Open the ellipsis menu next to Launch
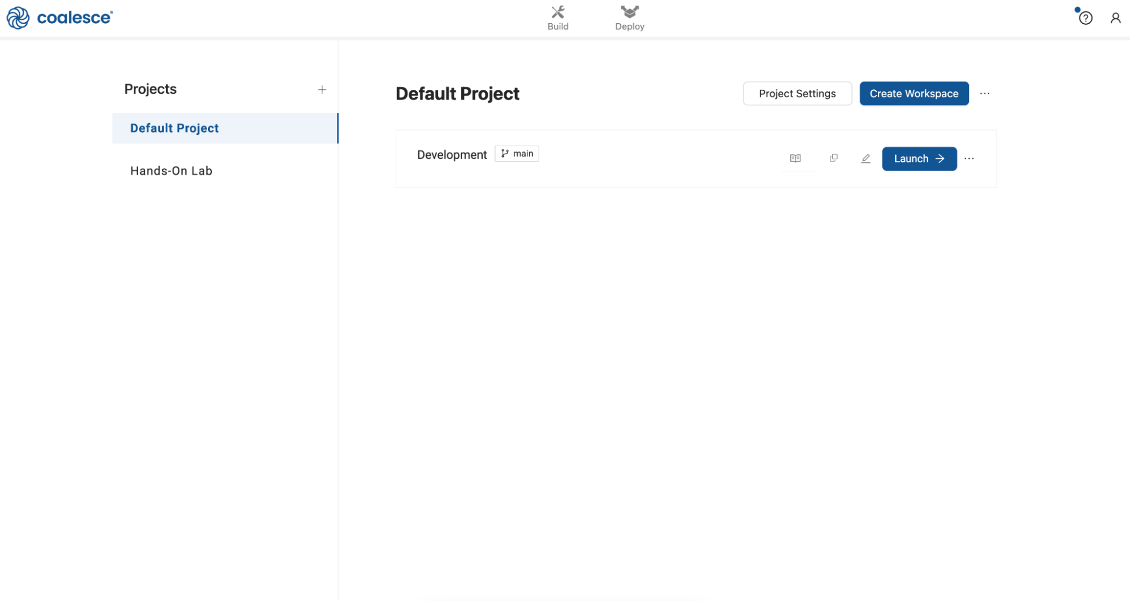Image resolution: width=1130 pixels, height=601 pixels. [969, 158]
